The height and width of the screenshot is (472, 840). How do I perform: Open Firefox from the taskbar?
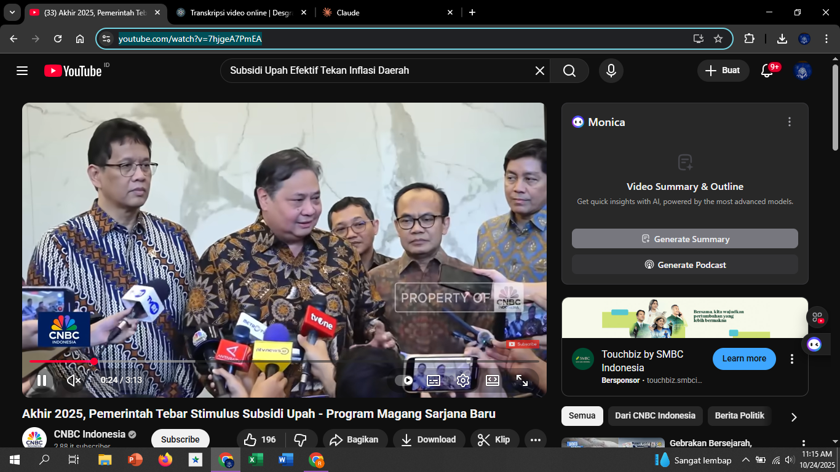point(165,460)
